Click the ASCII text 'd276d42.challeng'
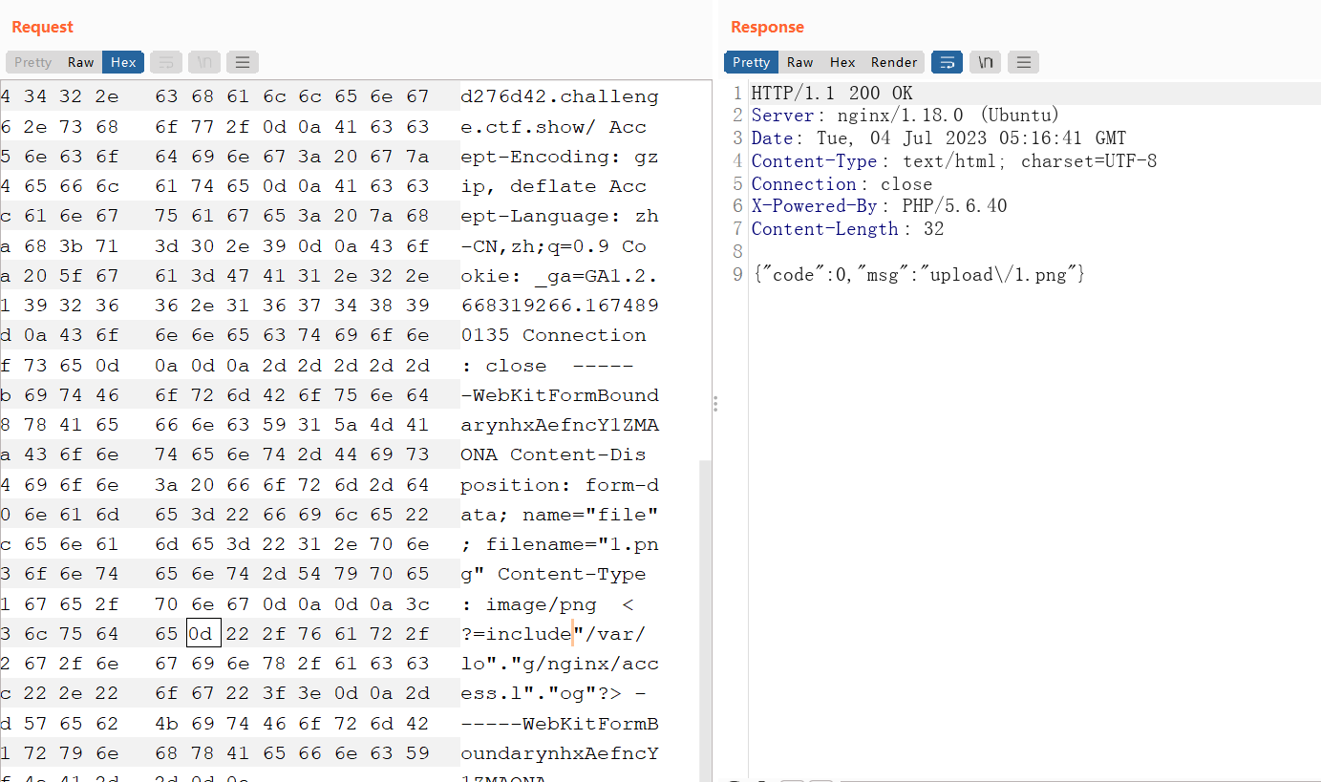Image resolution: width=1321 pixels, height=782 pixels. click(x=560, y=96)
